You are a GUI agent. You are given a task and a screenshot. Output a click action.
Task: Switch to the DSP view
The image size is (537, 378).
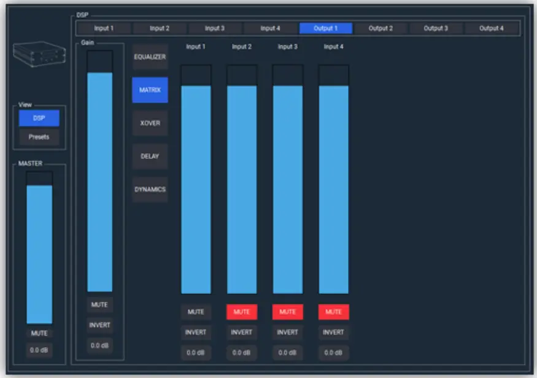[39, 118]
